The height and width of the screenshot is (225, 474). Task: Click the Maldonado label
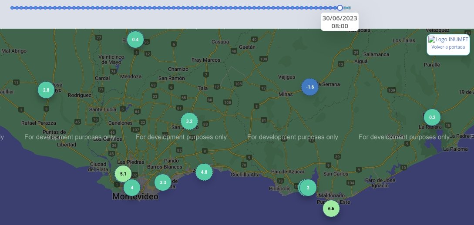tap(333, 195)
